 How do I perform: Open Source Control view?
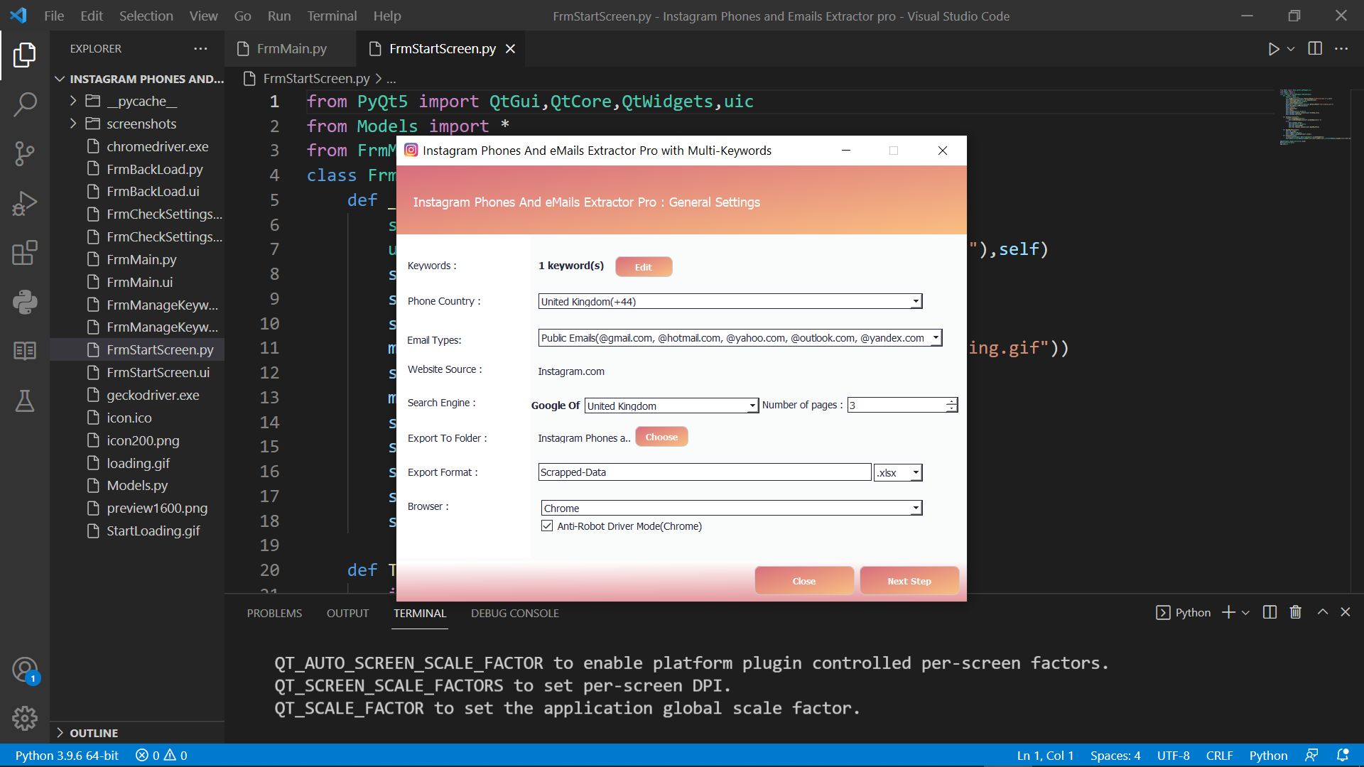click(x=25, y=153)
